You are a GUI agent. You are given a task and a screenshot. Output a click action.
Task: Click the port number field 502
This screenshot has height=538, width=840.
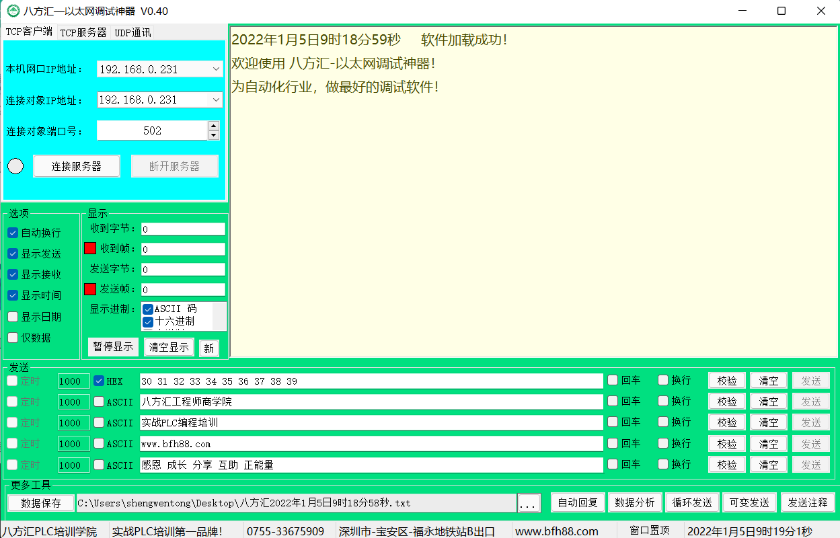pos(153,130)
